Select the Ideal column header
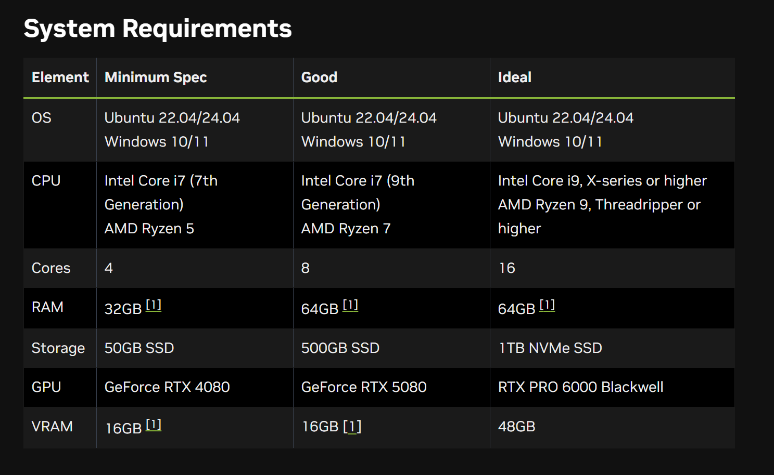 point(514,77)
